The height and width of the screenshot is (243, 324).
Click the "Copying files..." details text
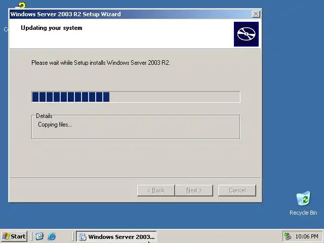(55, 125)
